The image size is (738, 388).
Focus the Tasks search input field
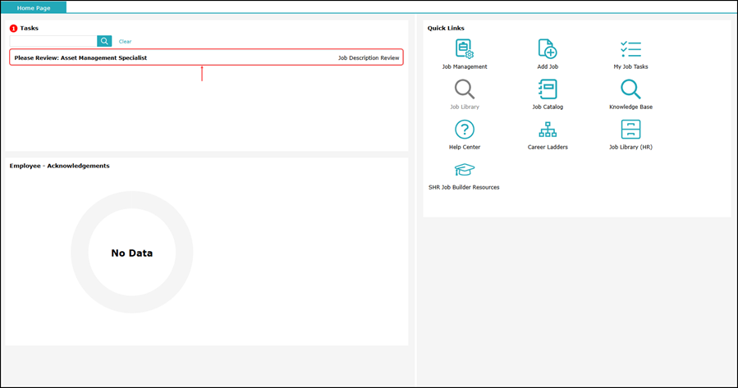coord(53,41)
